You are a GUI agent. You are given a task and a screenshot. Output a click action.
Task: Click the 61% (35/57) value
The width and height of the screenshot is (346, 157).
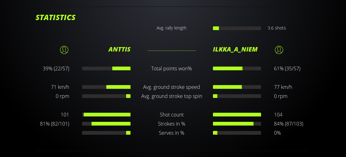(287, 68)
